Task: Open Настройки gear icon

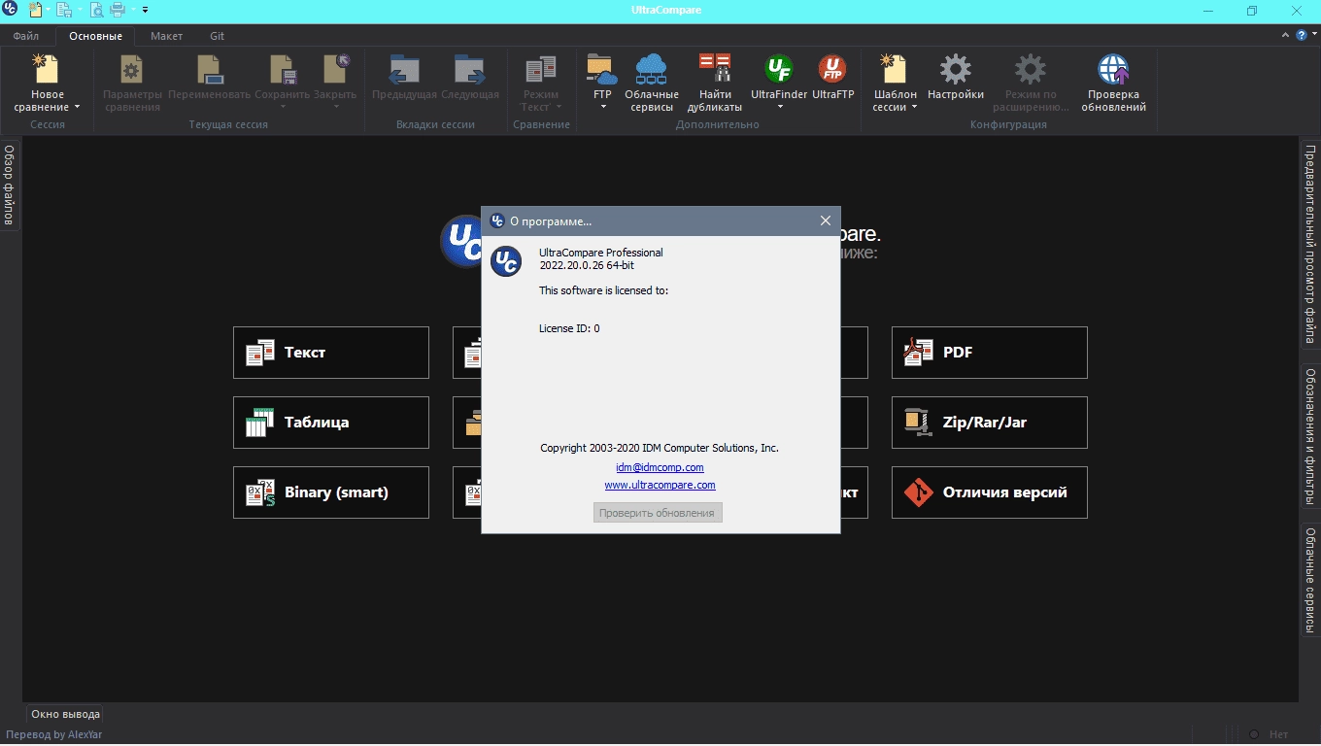Action: click(956, 69)
